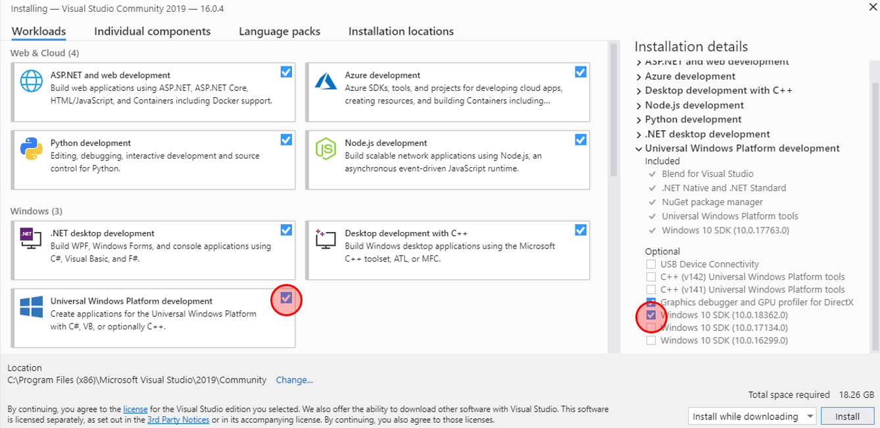Open the 3rd Party Notices link

(178, 419)
